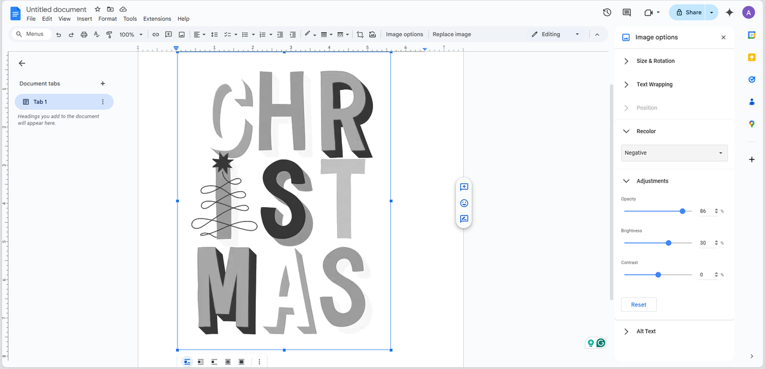The image size is (765, 369).
Task: Star the Untitled document
Action: point(97,9)
